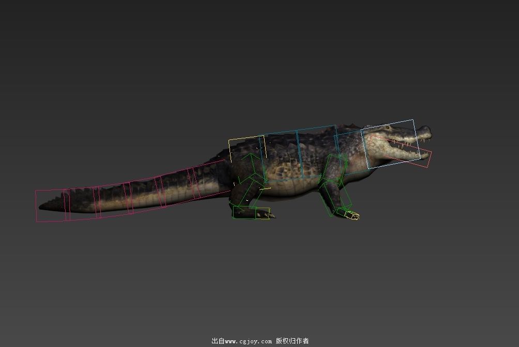Select the green front upper leg bone
519x347 pixels.
[334, 169]
